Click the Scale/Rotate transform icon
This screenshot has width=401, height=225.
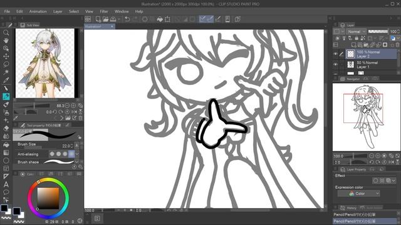(167, 19)
